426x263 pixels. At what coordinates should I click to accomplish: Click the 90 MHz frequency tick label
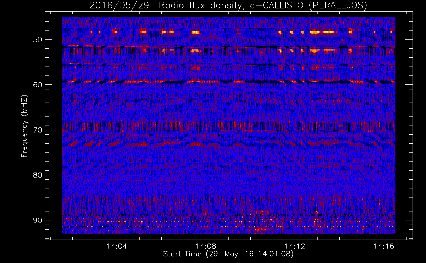pyautogui.click(x=37, y=220)
